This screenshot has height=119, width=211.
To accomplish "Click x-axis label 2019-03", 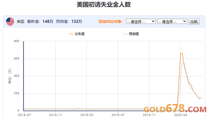I will click(87, 115).
